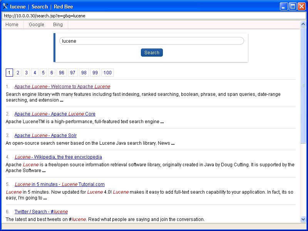Open Lucene in 5 minutes tutorial link

click(x=60, y=184)
